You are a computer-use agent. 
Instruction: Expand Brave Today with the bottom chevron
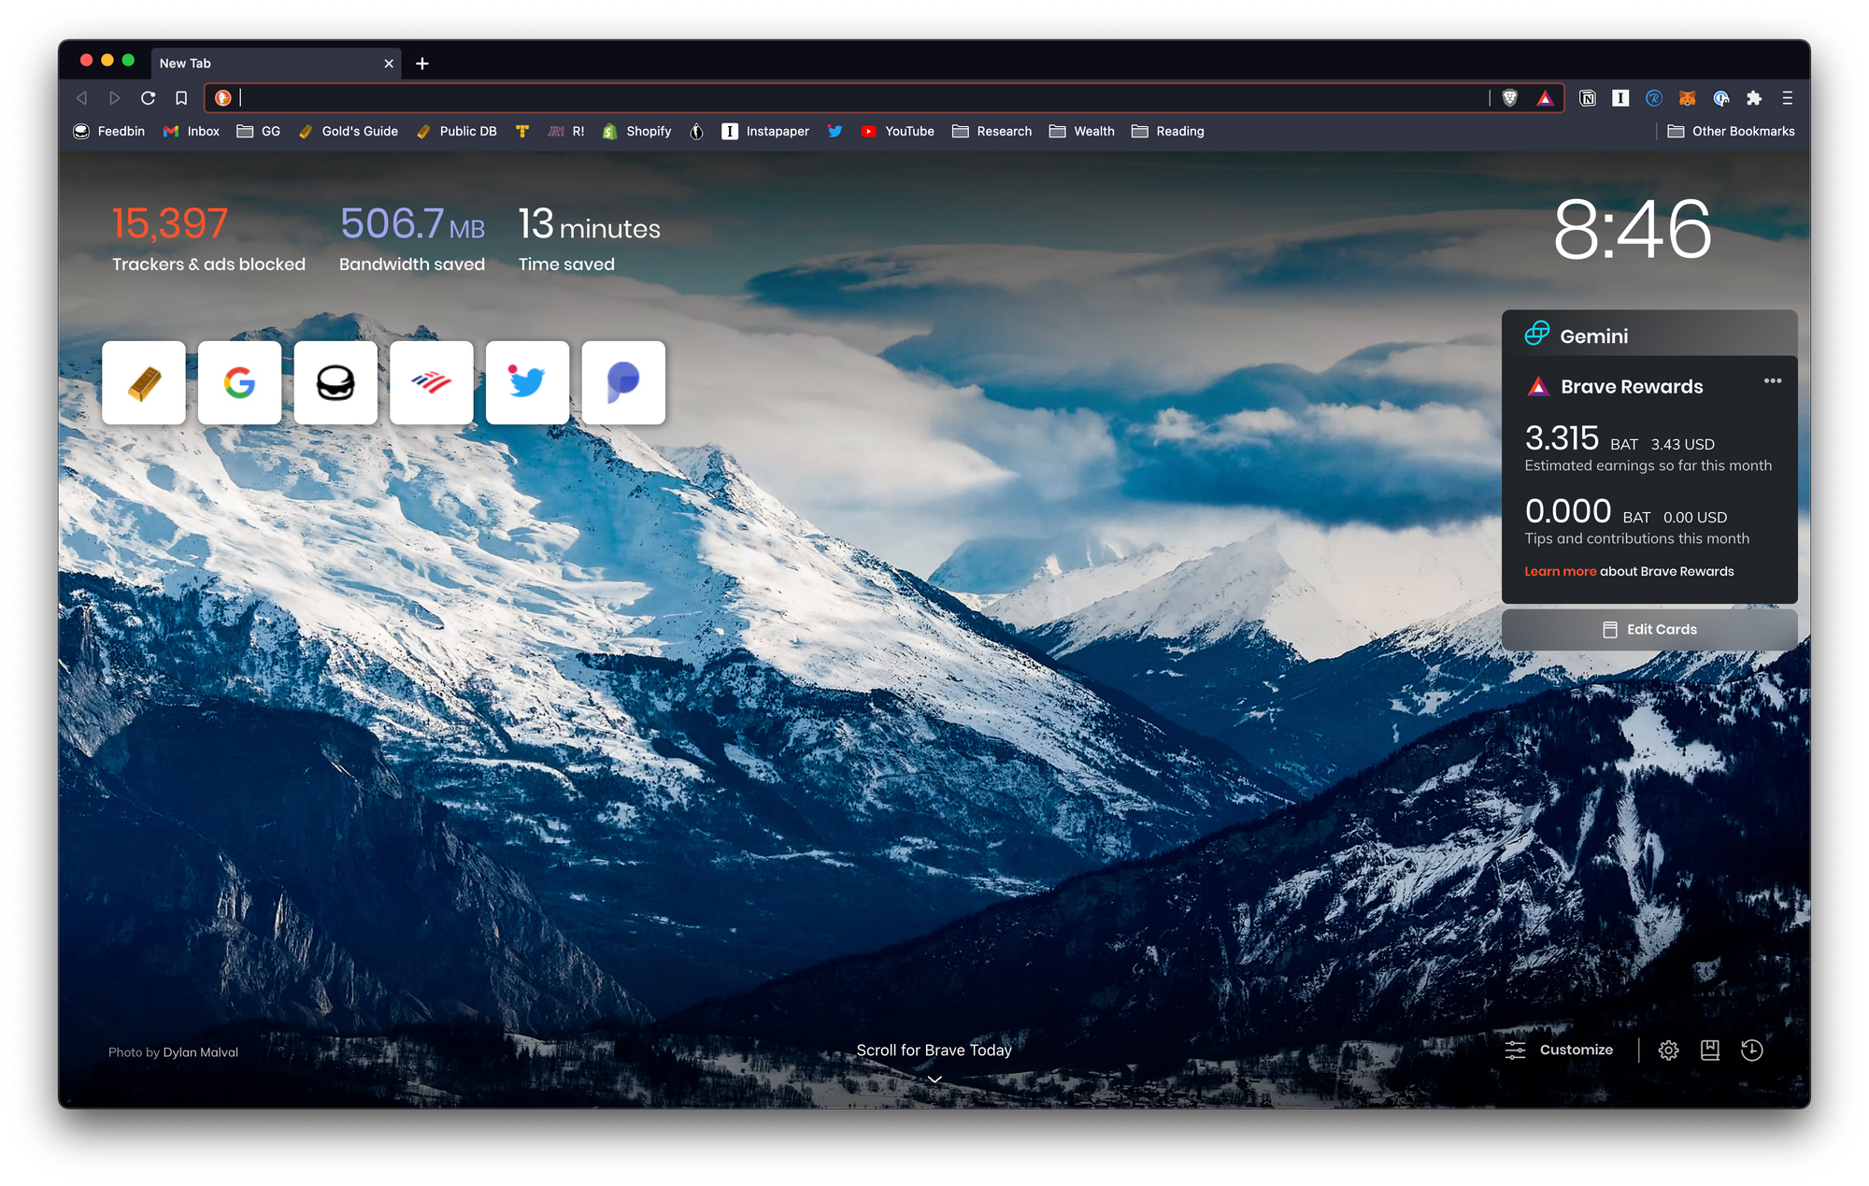[x=934, y=1079]
